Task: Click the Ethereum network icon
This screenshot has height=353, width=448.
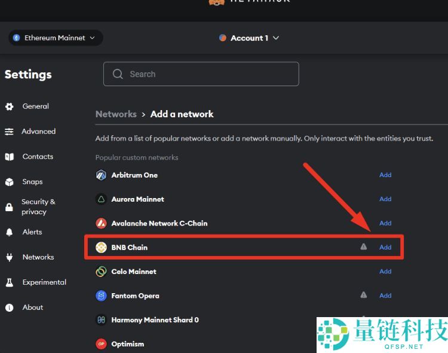Action: tap(17, 38)
